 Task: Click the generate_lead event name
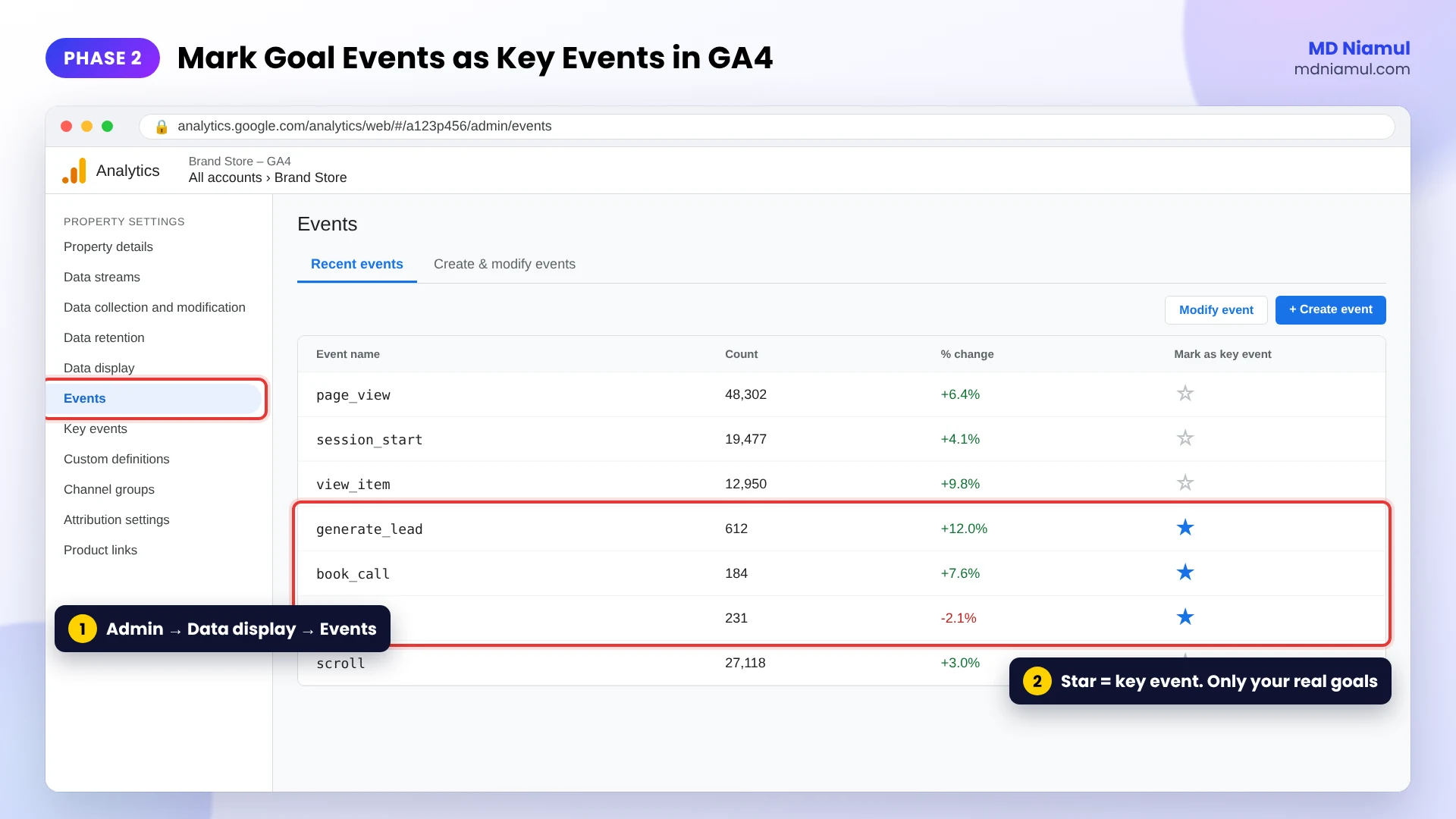tap(369, 529)
